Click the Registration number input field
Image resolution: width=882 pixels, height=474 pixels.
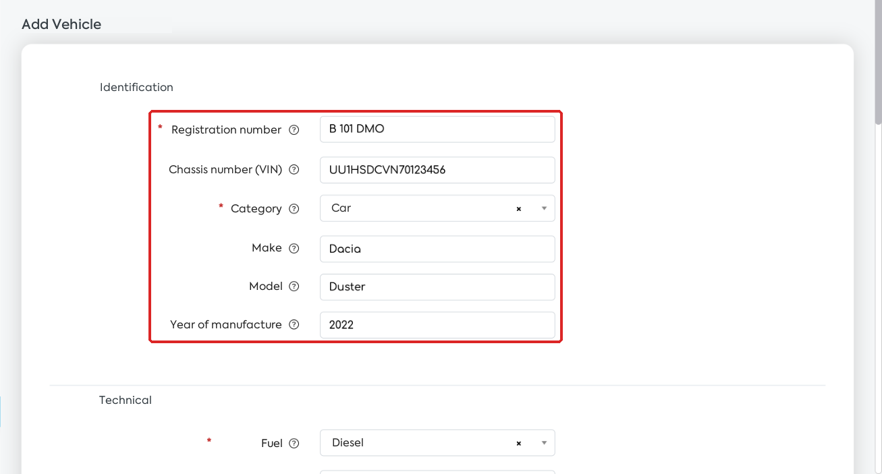437,129
